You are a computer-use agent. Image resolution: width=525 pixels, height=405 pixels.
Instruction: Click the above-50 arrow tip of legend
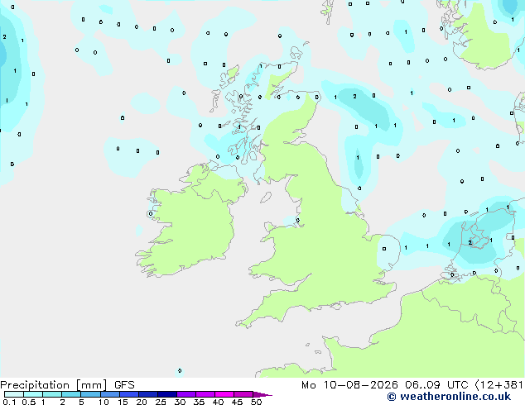[262, 394]
